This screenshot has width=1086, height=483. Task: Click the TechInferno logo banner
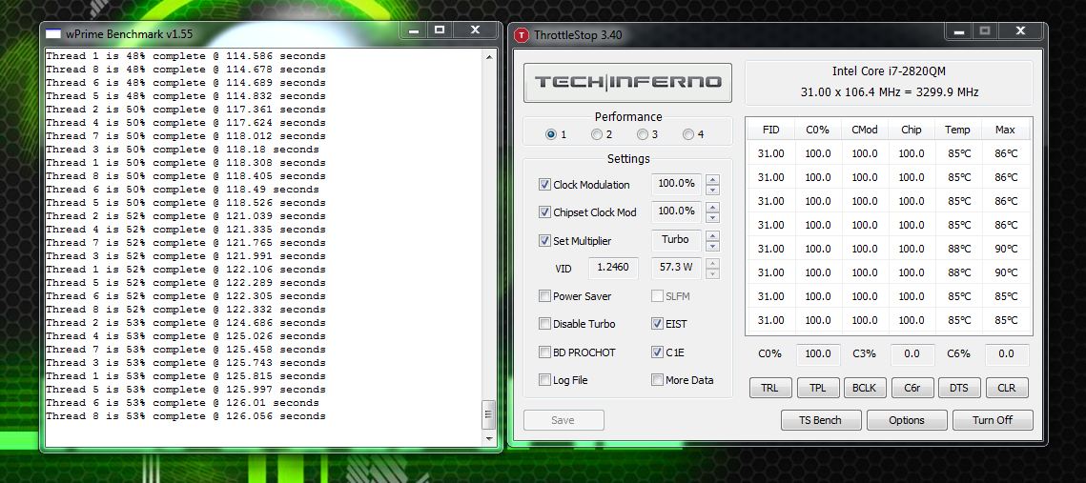tap(627, 83)
